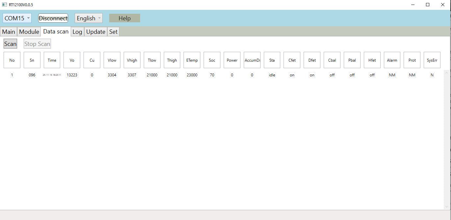
Task: Select the SysErr column header
Action: 432,60
